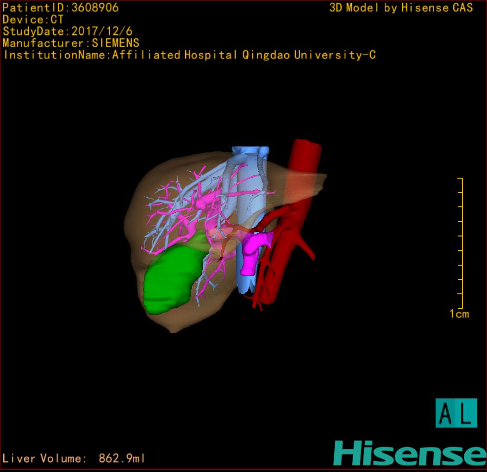Click the Hisense logo

coord(410,453)
